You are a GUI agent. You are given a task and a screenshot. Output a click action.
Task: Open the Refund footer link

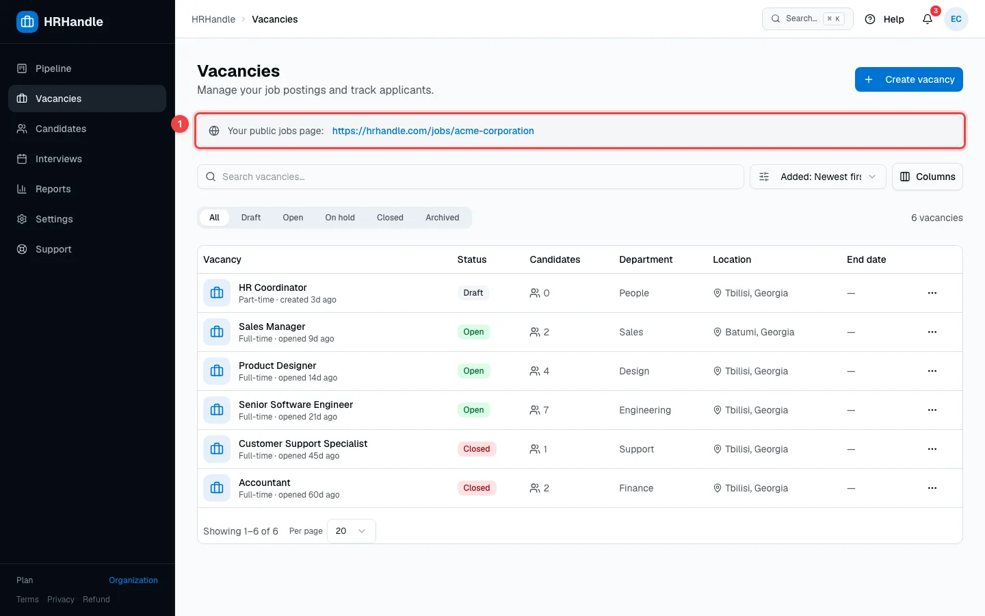point(96,600)
